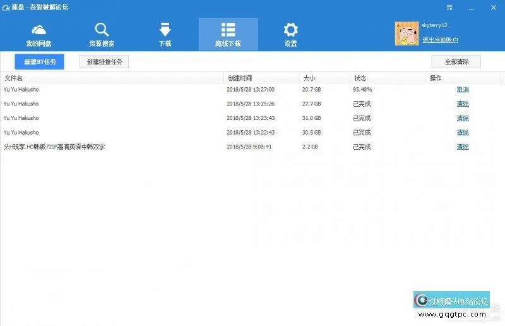Sort by the 文件名 column header

pos(14,78)
